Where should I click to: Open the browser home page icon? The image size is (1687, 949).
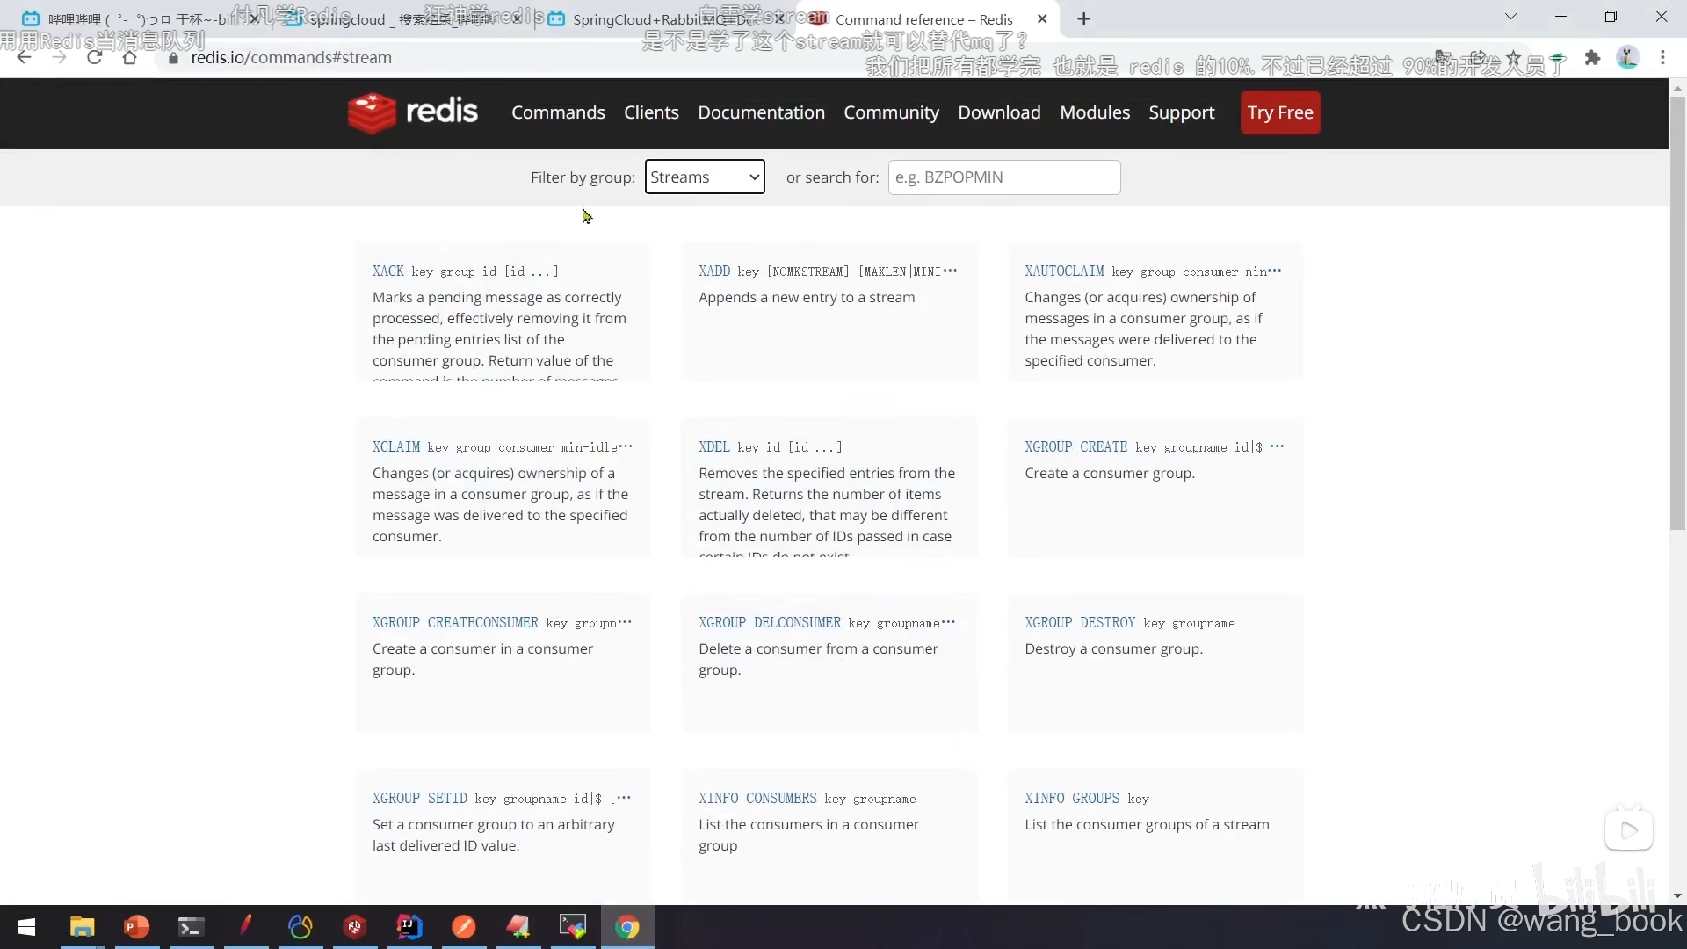pyautogui.click(x=129, y=57)
